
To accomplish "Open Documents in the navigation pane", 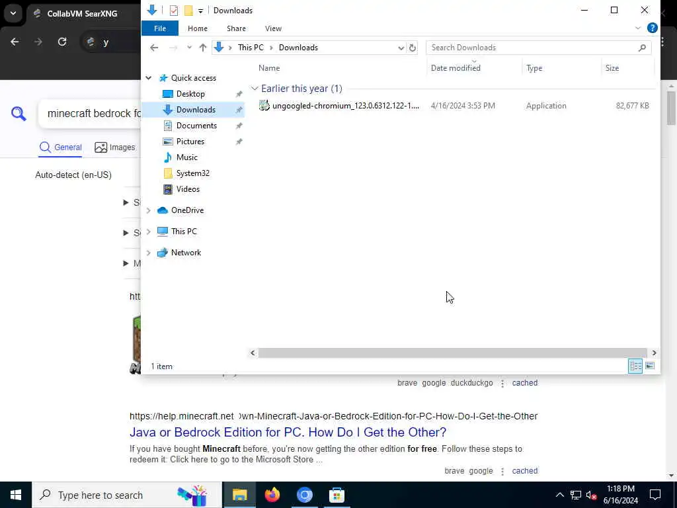I will coord(196,126).
